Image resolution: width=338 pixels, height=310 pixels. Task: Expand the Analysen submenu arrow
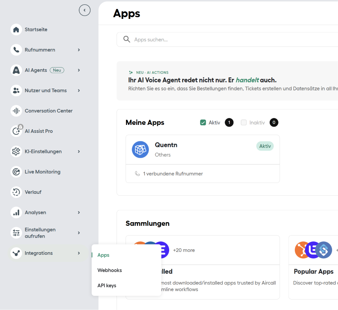(x=79, y=213)
